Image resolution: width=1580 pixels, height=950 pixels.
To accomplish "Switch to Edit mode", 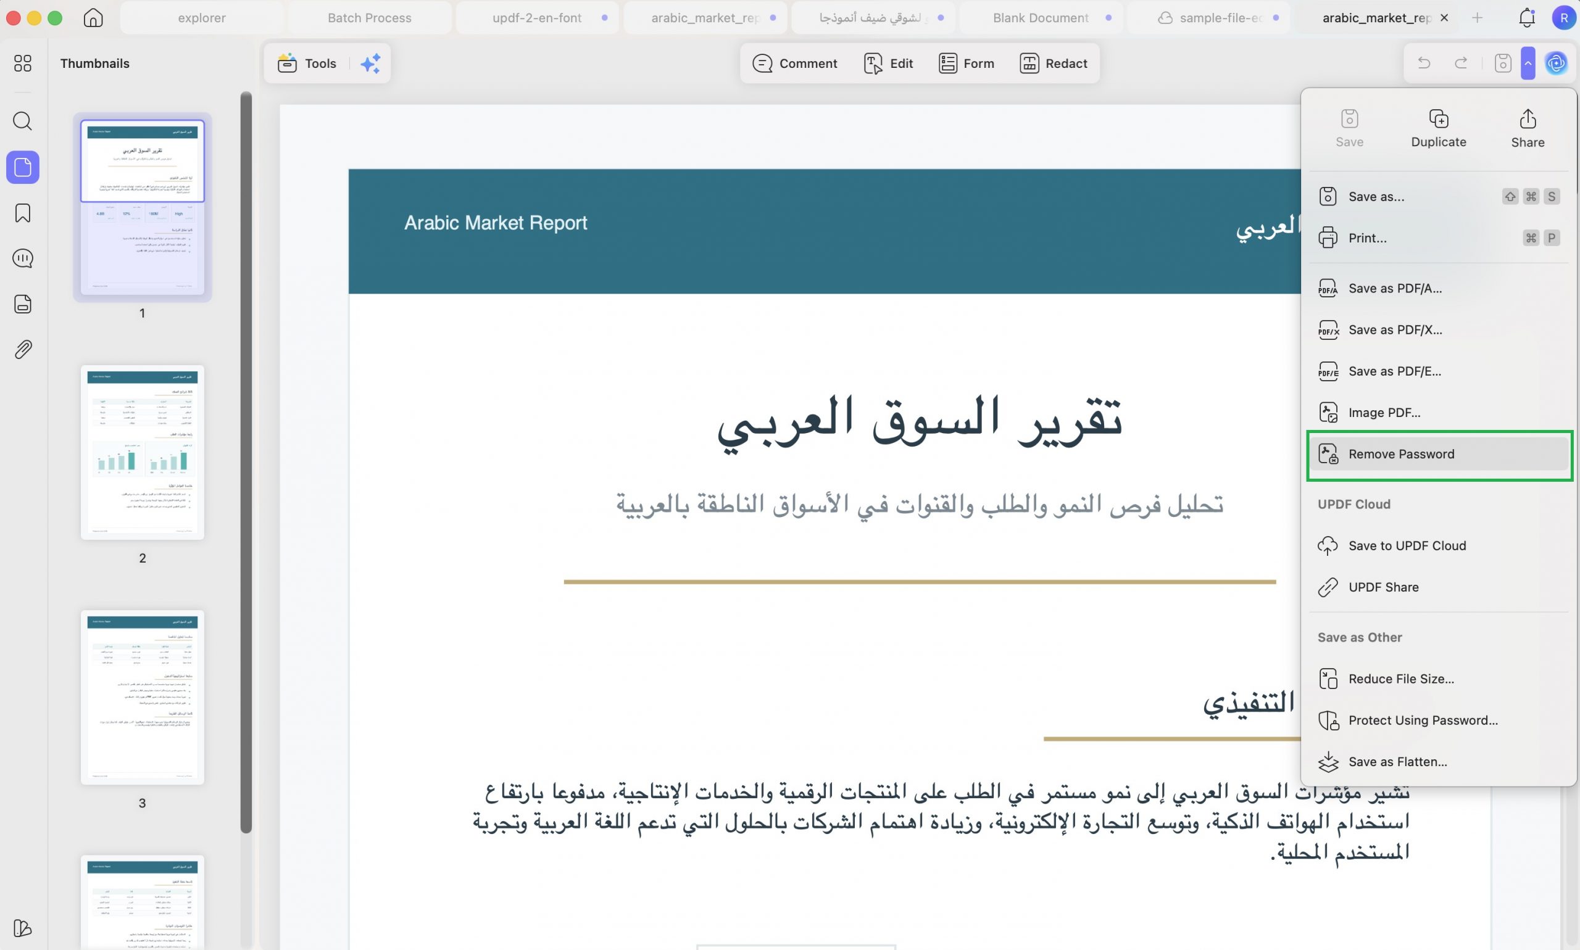I will pos(888,64).
